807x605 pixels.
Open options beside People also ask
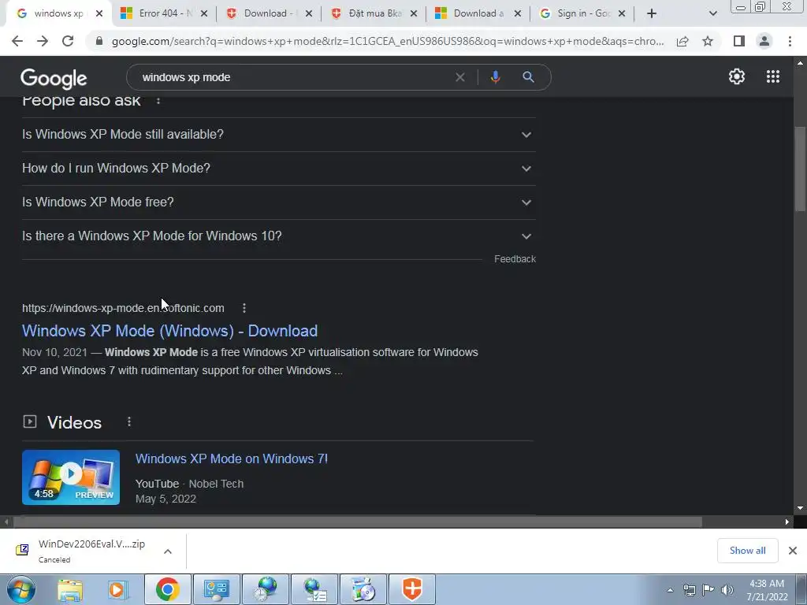[158, 101]
